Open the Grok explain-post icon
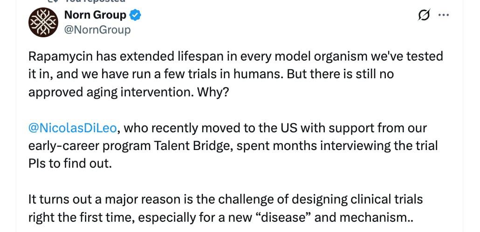Screen dimensions: 480x232 [x=424, y=15]
